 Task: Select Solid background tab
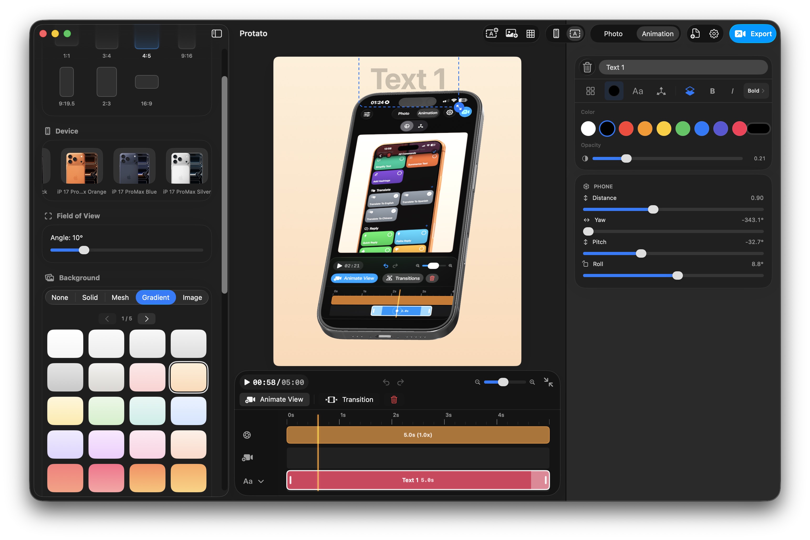pyautogui.click(x=90, y=297)
